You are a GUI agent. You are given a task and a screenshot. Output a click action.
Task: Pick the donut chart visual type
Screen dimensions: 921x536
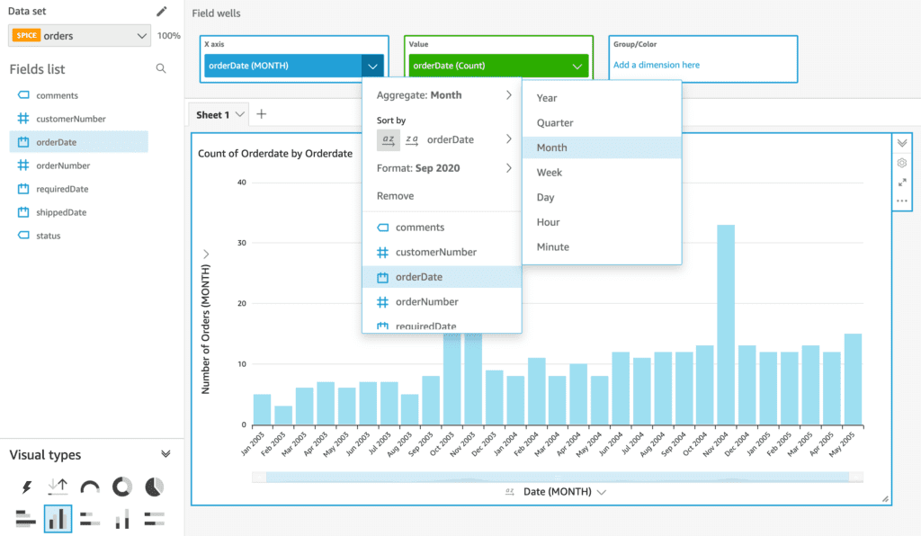tap(122, 487)
